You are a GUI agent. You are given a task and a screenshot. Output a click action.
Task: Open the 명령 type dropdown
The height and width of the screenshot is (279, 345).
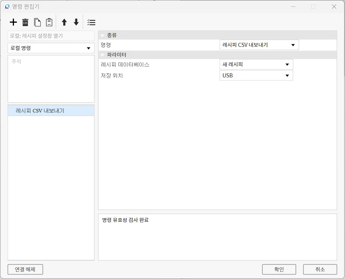tap(259, 45)
